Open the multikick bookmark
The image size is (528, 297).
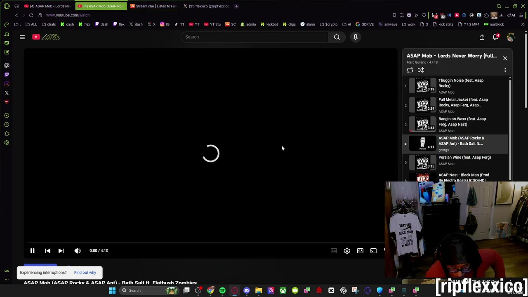point(494,24)
